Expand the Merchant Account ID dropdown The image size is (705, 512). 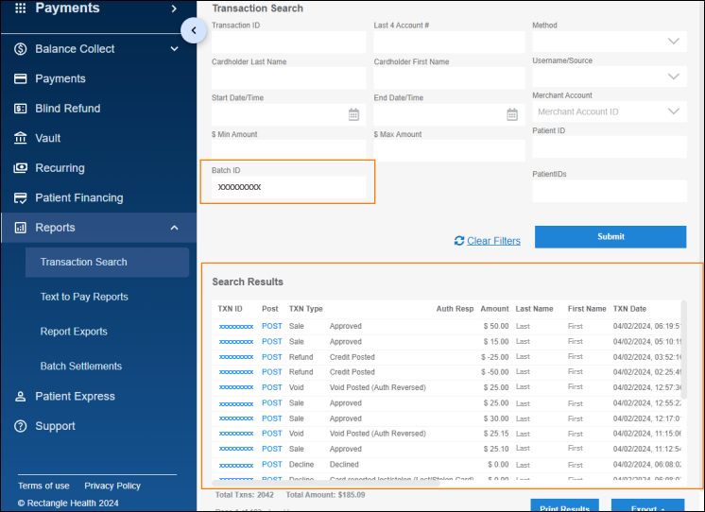(673, 111)
